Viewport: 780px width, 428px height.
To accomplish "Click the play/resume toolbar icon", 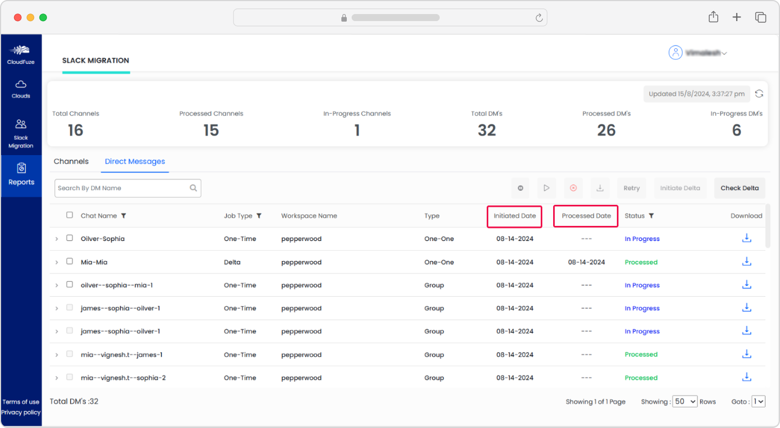I will pos(547,188).
